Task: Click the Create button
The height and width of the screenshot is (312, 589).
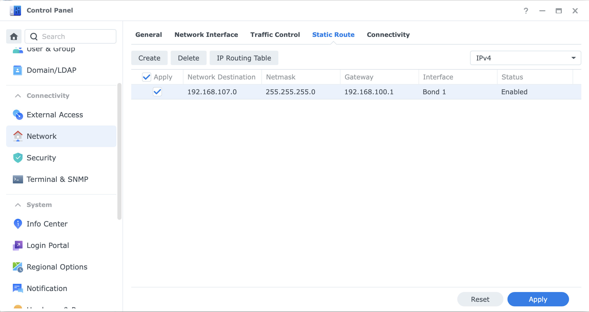Action: (x=150, y=58)
